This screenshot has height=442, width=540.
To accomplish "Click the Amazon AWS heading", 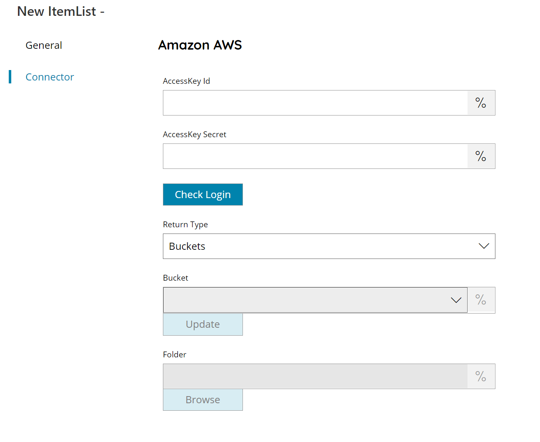I will (x=200, y=45).
